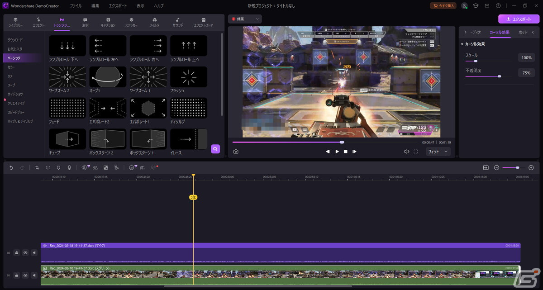Open the ヘルプ menu

pyautogui.click(x=159, y=6)
